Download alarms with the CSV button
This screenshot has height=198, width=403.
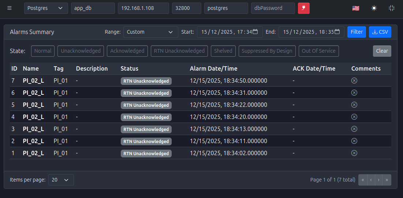coord(380,32)
